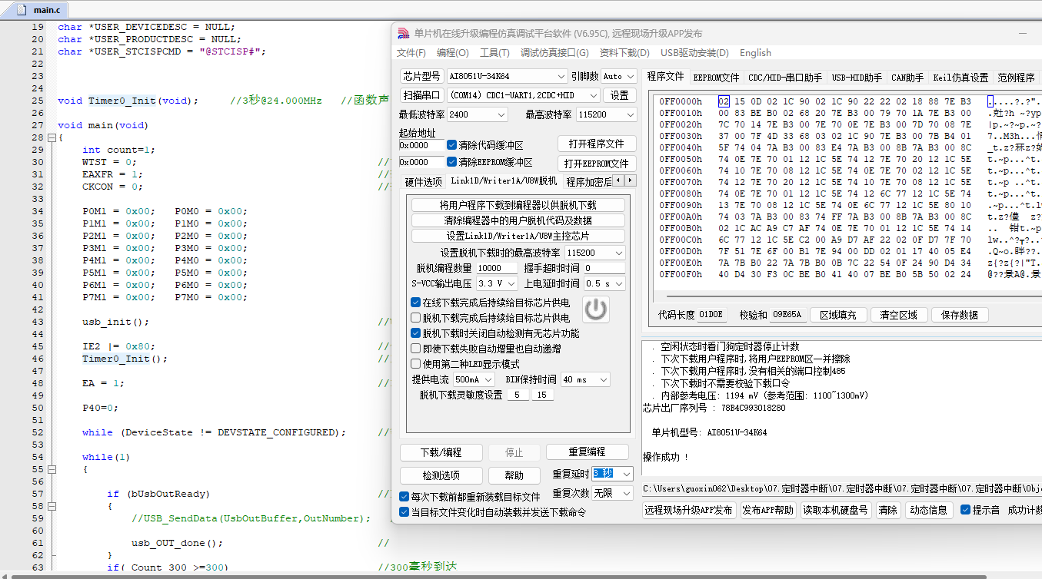Click the 脱机编程数量 10000 input field
This screenshot has width=1042, height=579.
point(497,268)
